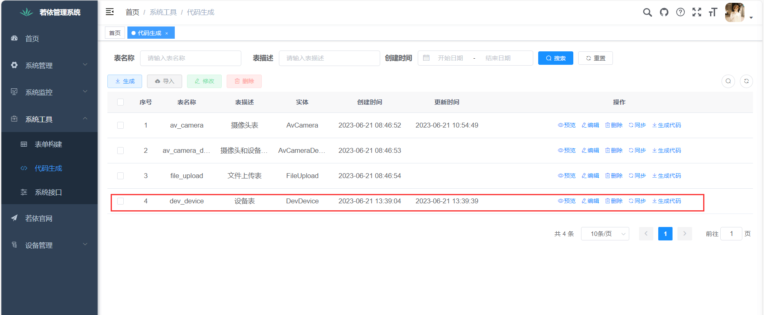Open the user avatar menu

pyautogui.click(x=735, y=12)
